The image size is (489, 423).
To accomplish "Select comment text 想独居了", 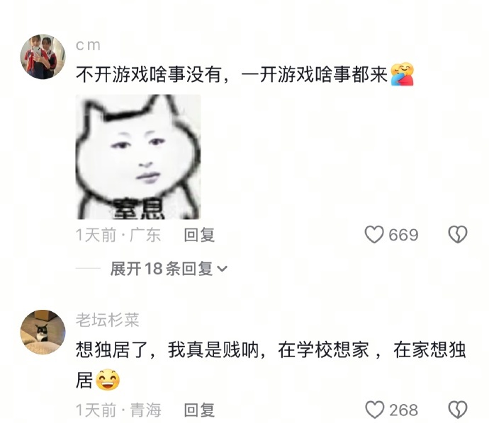I will 111,350.
